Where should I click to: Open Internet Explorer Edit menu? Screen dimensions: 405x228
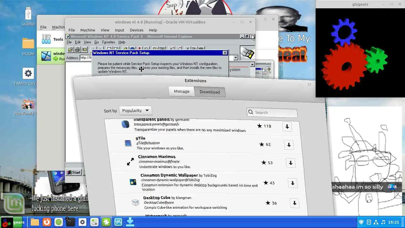(x=78, y=42)
